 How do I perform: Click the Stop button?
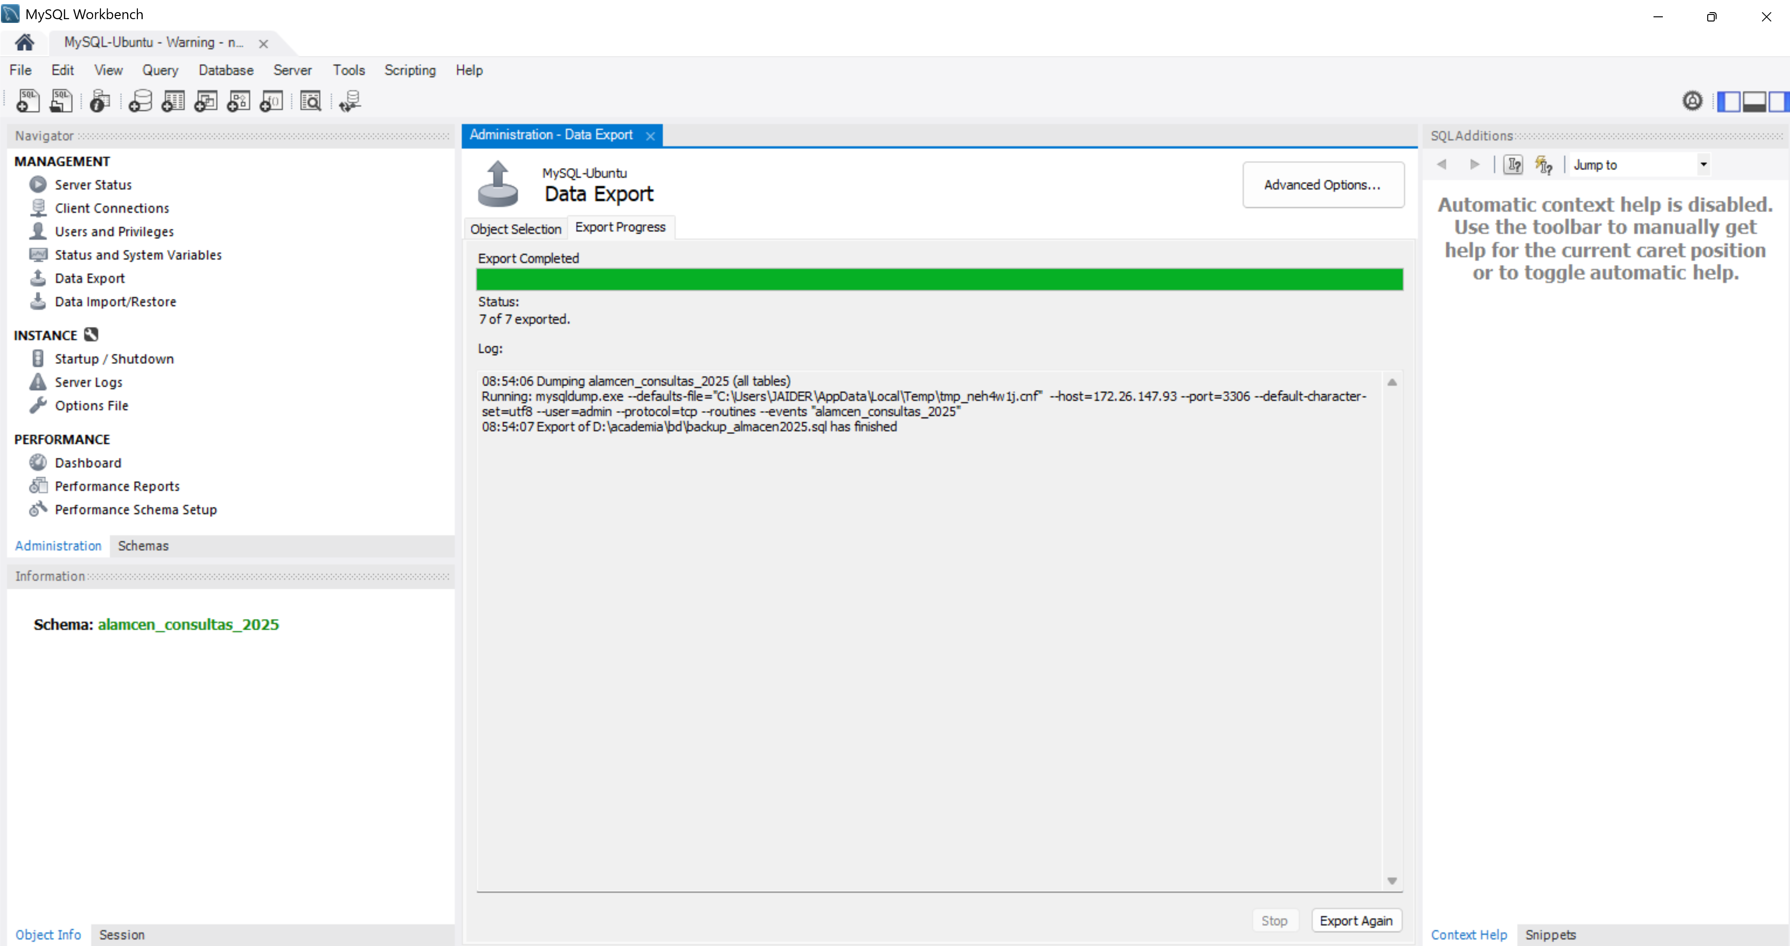point(1274,921)
